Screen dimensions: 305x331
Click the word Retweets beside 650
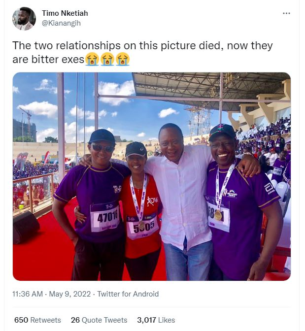(46, 320)
